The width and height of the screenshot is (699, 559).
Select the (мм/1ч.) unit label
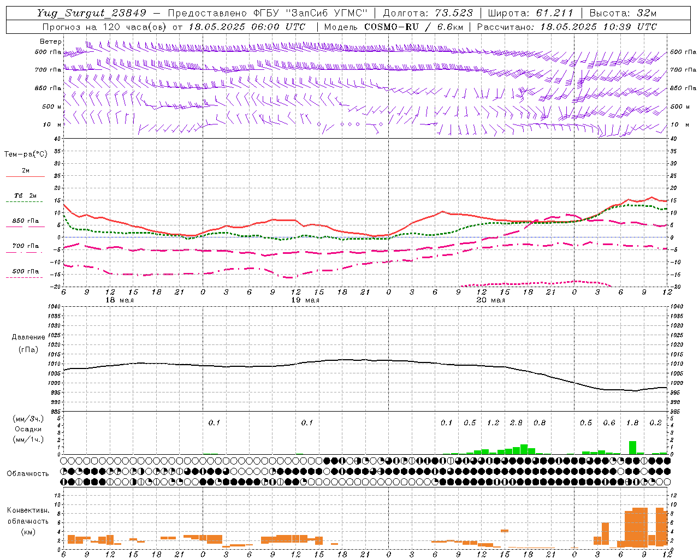click(x=28, y=439)
